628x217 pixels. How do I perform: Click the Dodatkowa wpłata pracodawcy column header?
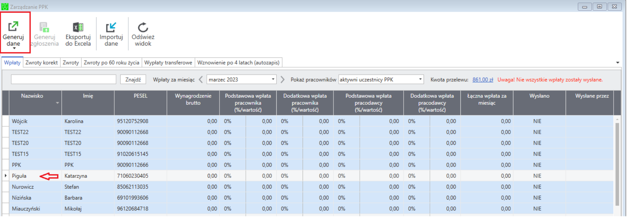[432, 103]
